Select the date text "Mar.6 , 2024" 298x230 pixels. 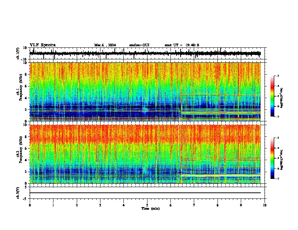tap(105, 45)
